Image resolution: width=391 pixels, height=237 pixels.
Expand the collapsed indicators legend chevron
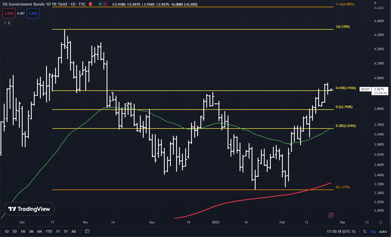(x=7, y=23)
